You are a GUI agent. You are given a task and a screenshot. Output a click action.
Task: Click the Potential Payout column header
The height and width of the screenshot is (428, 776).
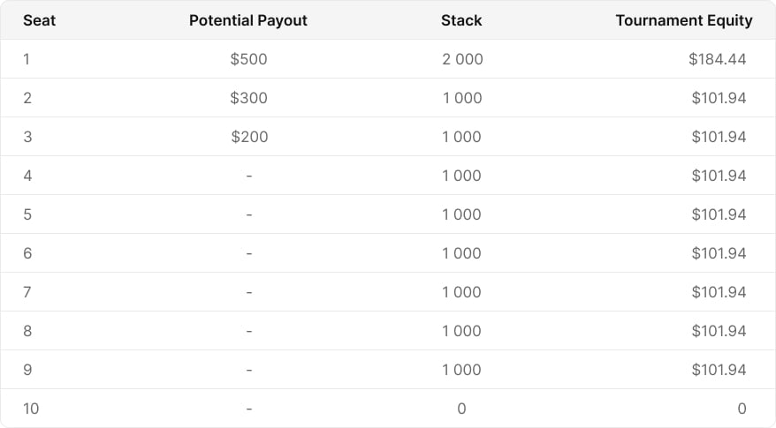tap(248, 20)
